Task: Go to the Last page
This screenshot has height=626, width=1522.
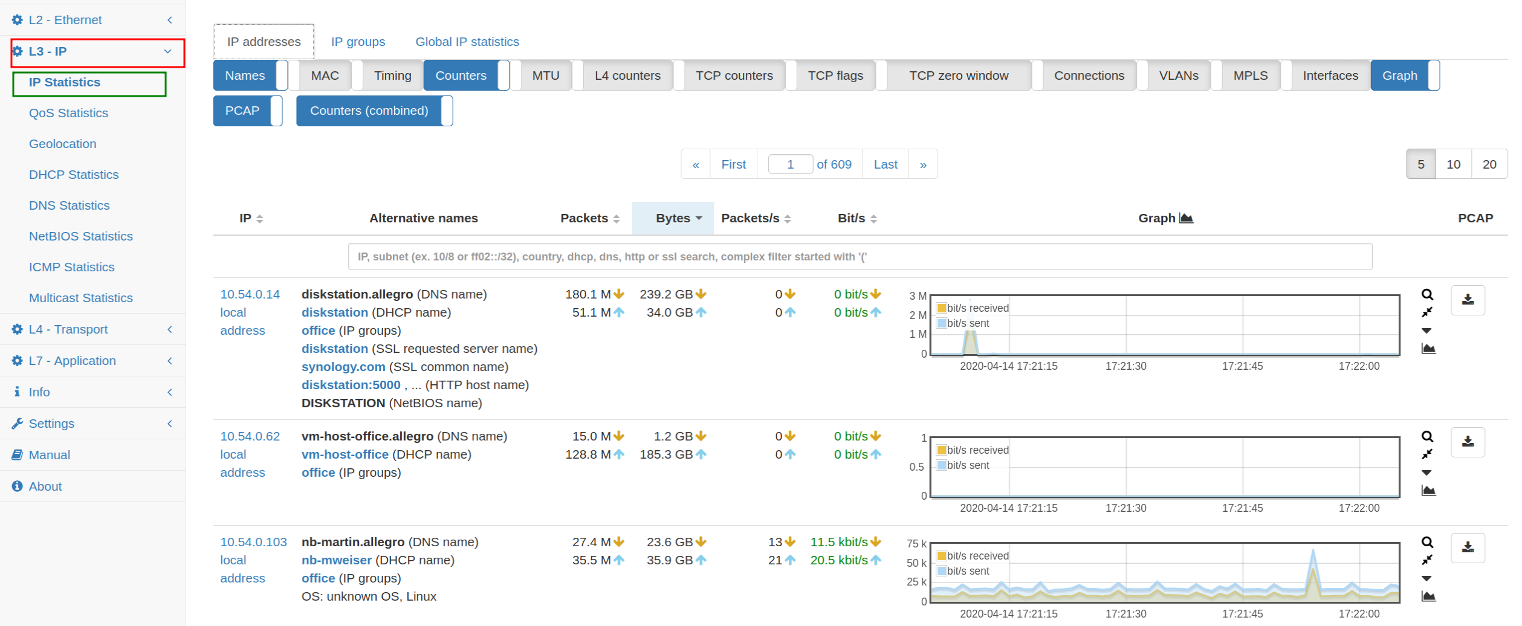Action: point(886,164)
